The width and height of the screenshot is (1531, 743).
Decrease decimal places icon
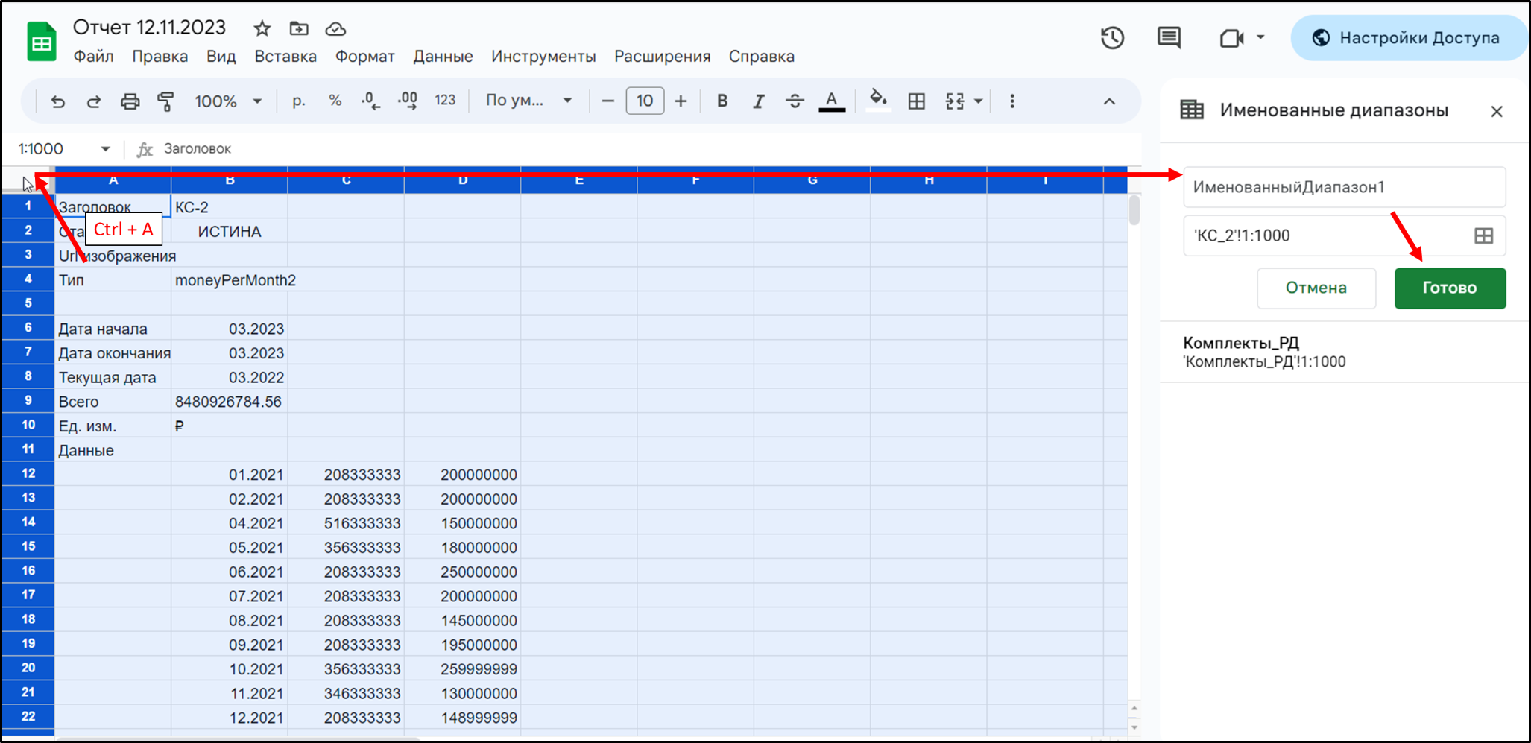pyautogui.click(x=370, y=101)
